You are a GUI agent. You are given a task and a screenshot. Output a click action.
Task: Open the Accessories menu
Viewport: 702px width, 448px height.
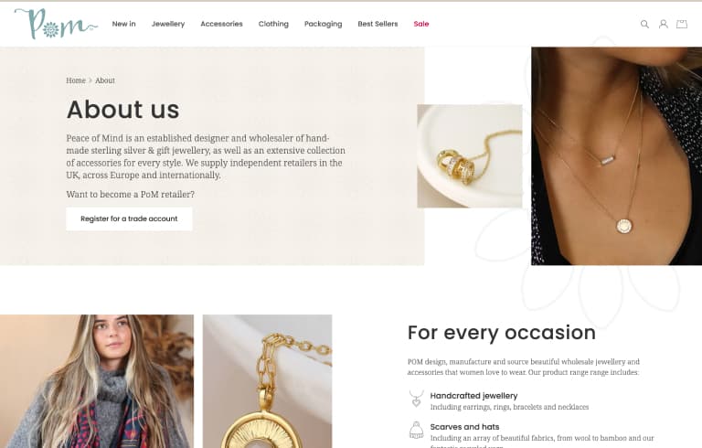tap(221, 24)
